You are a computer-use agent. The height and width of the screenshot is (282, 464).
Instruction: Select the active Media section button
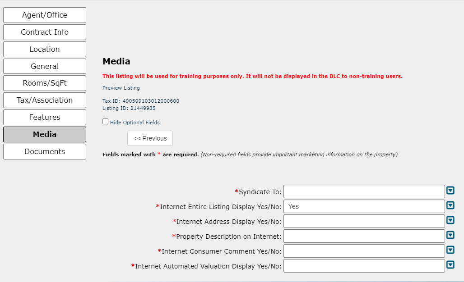coord(45,134)
